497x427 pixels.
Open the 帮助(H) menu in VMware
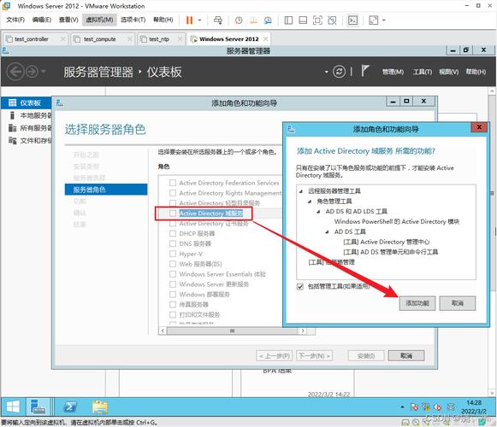click(163, 20)
